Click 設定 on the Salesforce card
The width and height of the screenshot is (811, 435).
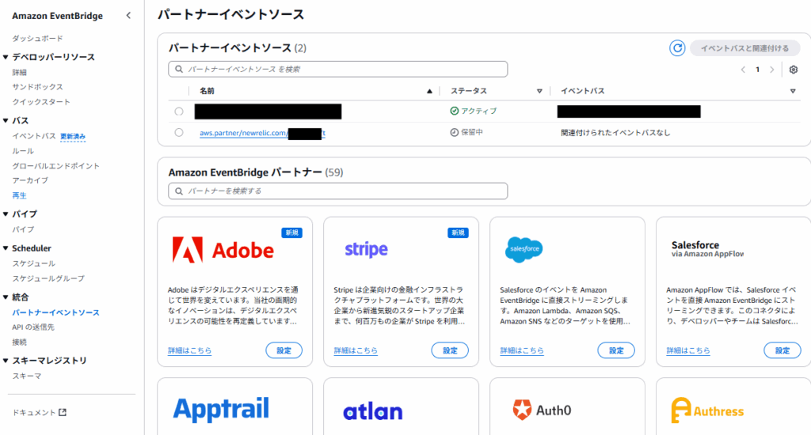click(616, 350)
